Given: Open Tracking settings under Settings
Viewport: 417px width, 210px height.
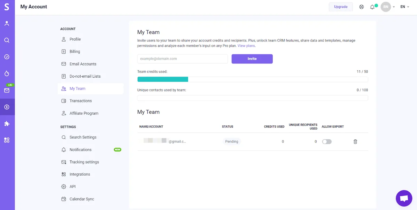Looking at the screenshot, I should tap(84, 162).
